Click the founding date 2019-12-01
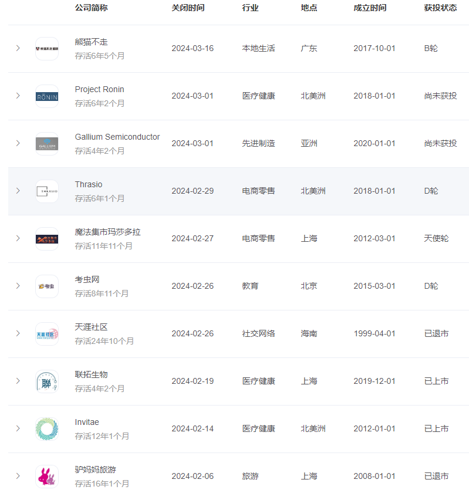469x493 pixels. tap(374, 381)
